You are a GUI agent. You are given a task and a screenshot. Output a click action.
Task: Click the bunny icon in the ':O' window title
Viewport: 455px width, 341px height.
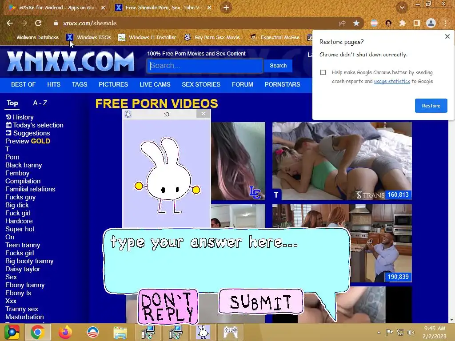(128, 114)
